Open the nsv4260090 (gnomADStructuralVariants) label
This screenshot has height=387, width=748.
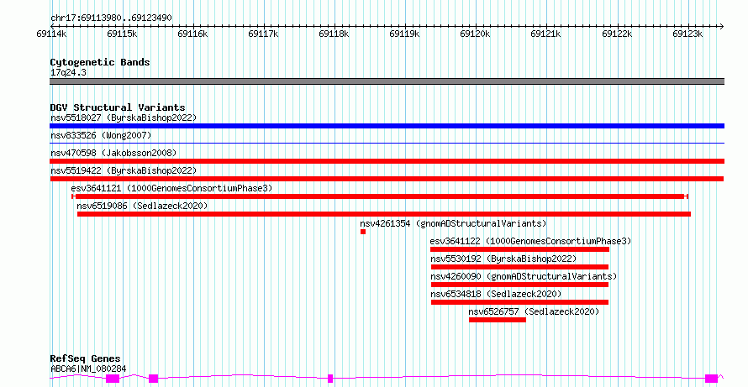[x=524, y=276]
